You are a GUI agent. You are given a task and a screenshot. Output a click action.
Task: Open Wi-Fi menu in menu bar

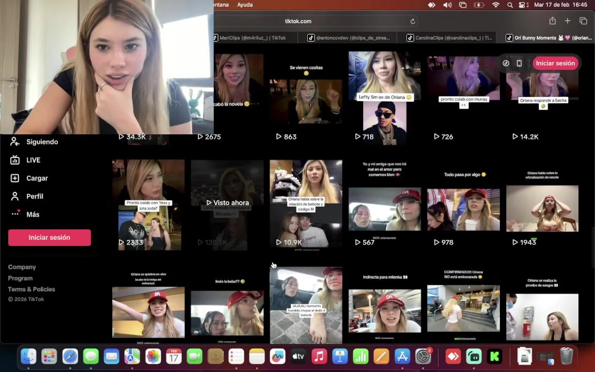tap(496, 5)
